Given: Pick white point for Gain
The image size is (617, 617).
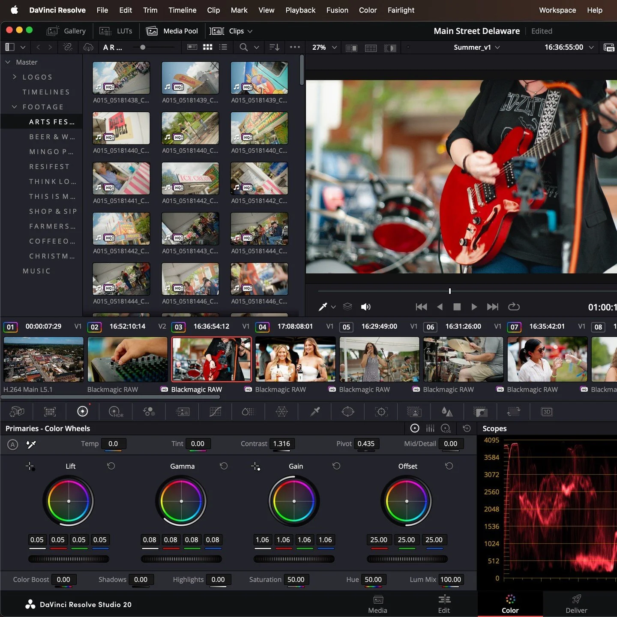Looking at the screenshot, I should (255, 466).
